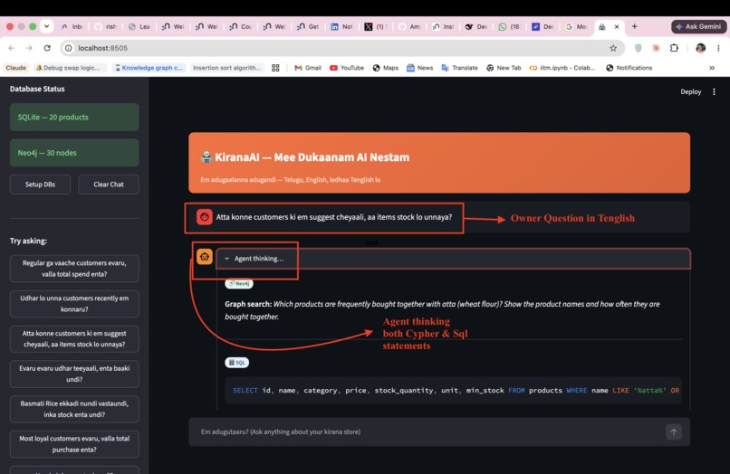
Task: Open the iitm.ipynb Colab bookmark
Action: coord(562,68)
